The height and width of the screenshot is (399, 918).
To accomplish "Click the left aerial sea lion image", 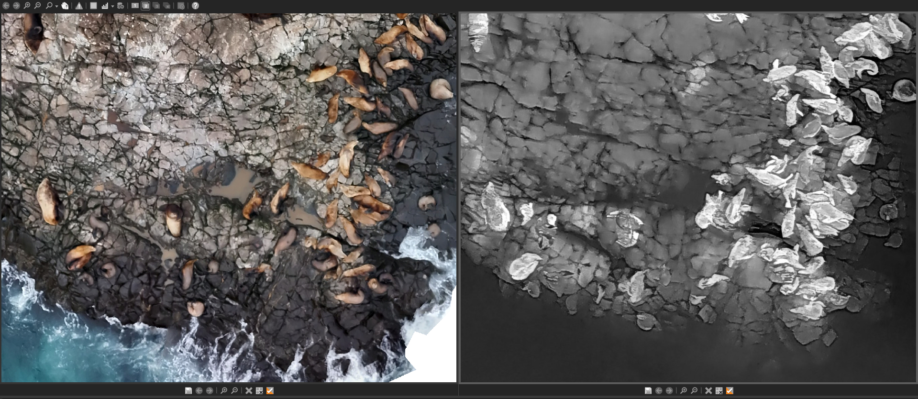I will coord(229,198).
